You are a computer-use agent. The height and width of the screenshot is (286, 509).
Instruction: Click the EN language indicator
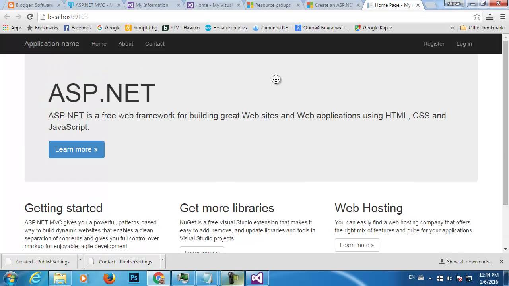pyautogui.click(x=412, y=277)
